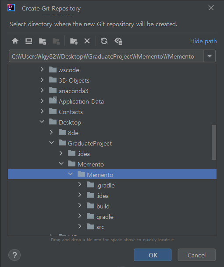Refresh the directory tree
Screen dimensions: 224x267
(x=104, y=41)
